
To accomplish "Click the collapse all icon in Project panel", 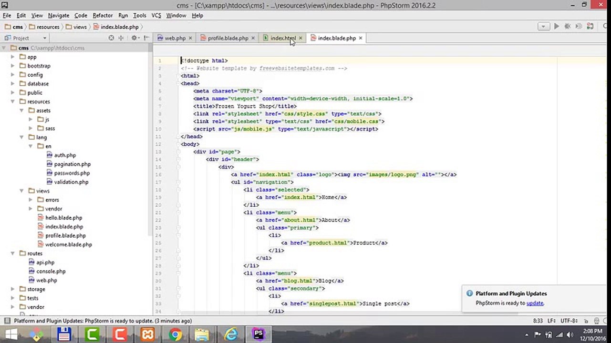I will click(121, 38).
